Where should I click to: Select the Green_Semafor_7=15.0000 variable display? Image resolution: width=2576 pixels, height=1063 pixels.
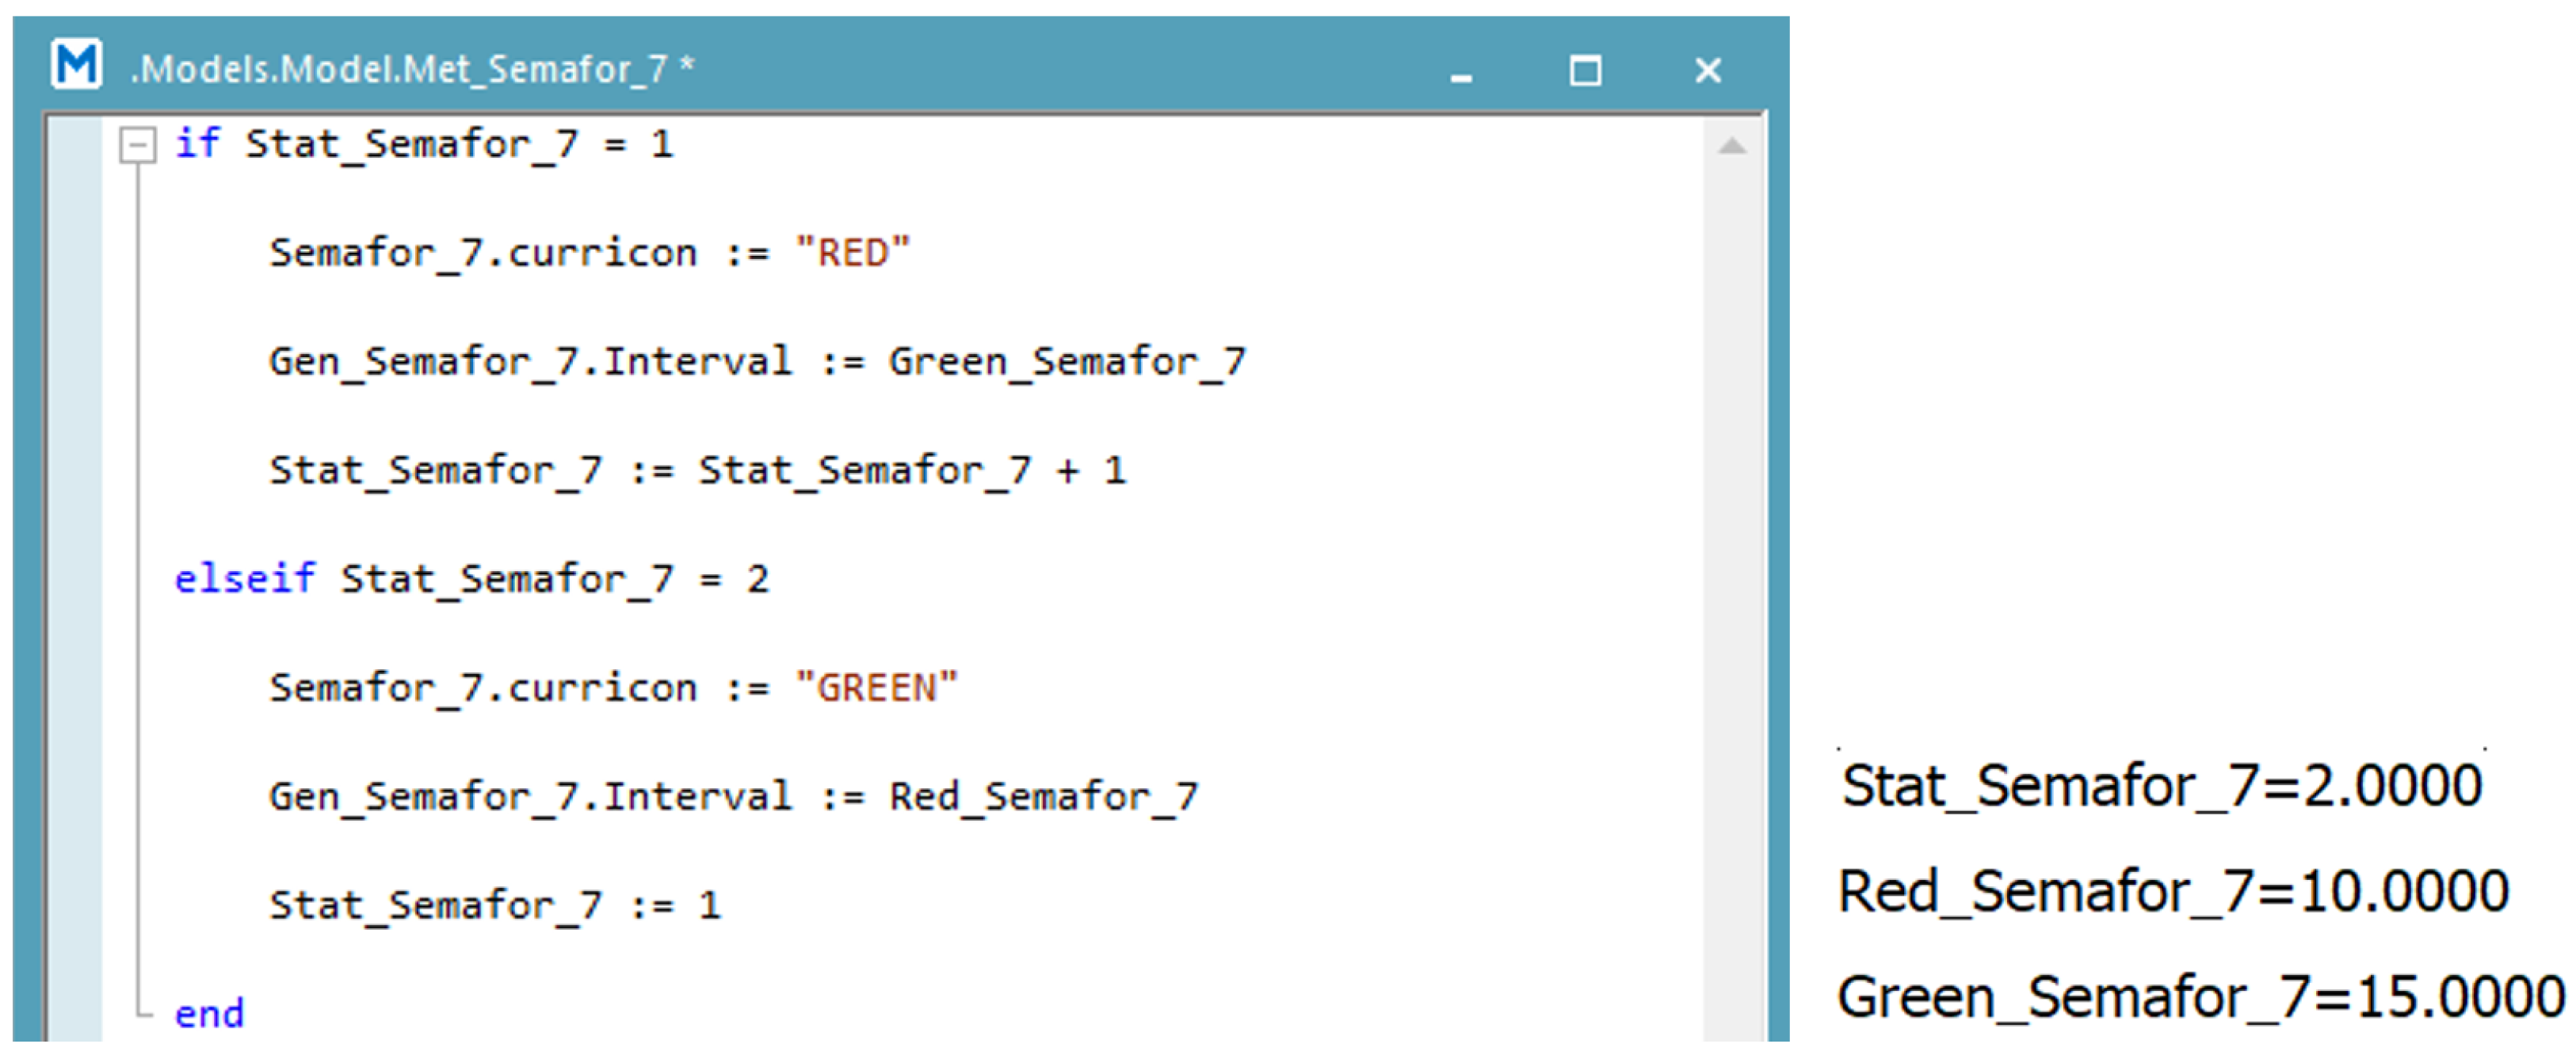[2200, 997]
